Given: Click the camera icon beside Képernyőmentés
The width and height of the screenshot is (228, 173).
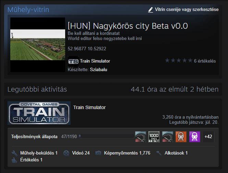Looking at the screenshot, I should point(98,153).
